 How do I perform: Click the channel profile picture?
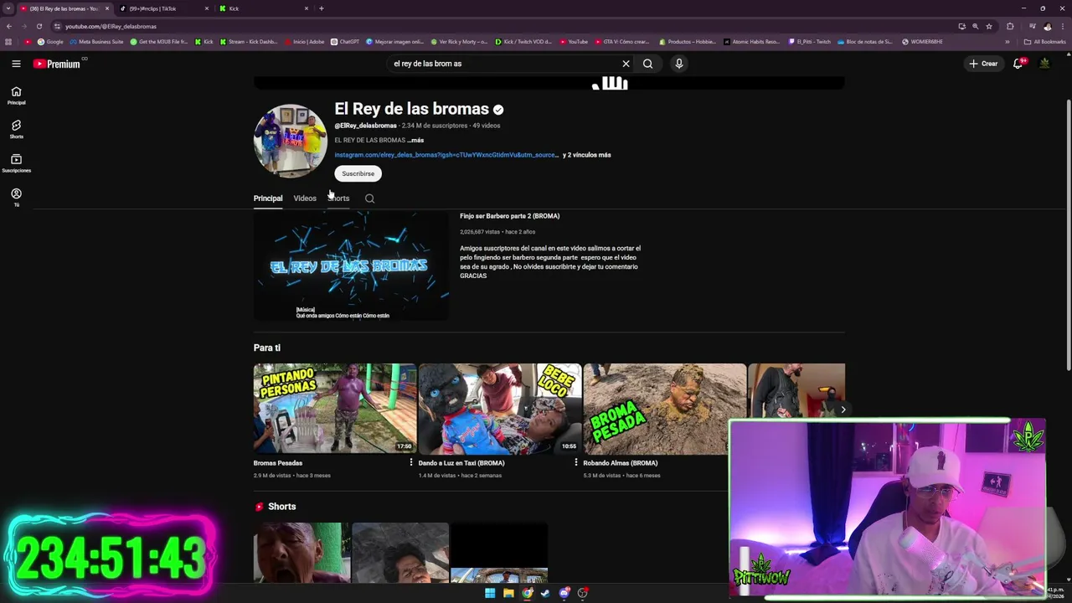coord(291,141)
